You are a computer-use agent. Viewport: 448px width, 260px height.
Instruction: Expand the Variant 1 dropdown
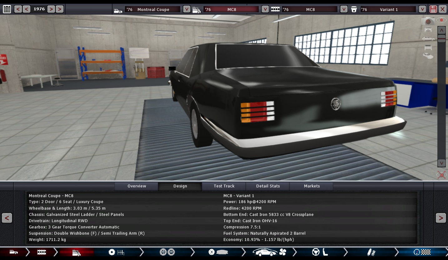[422, 9]
